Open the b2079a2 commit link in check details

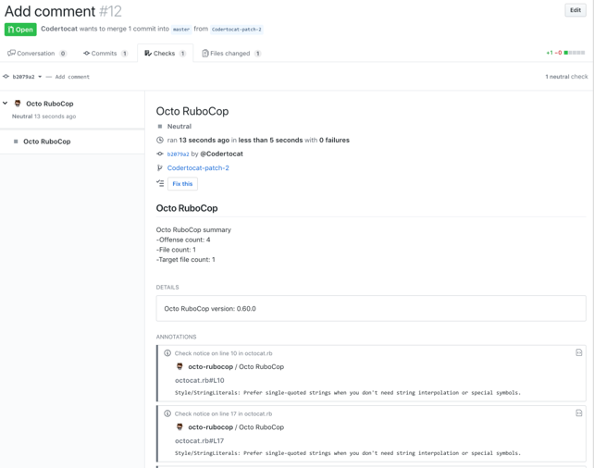[178, 154]
